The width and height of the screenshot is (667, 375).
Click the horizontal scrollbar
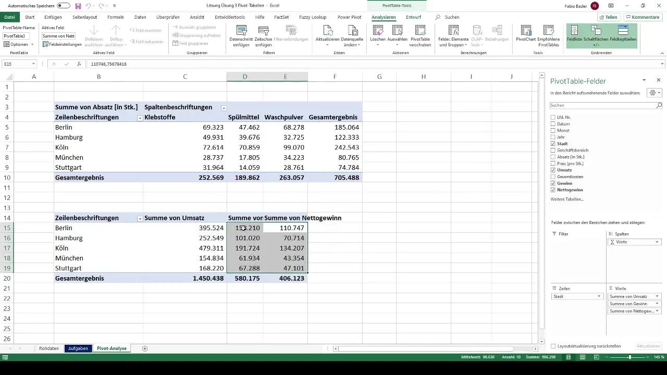coord(425,348)
